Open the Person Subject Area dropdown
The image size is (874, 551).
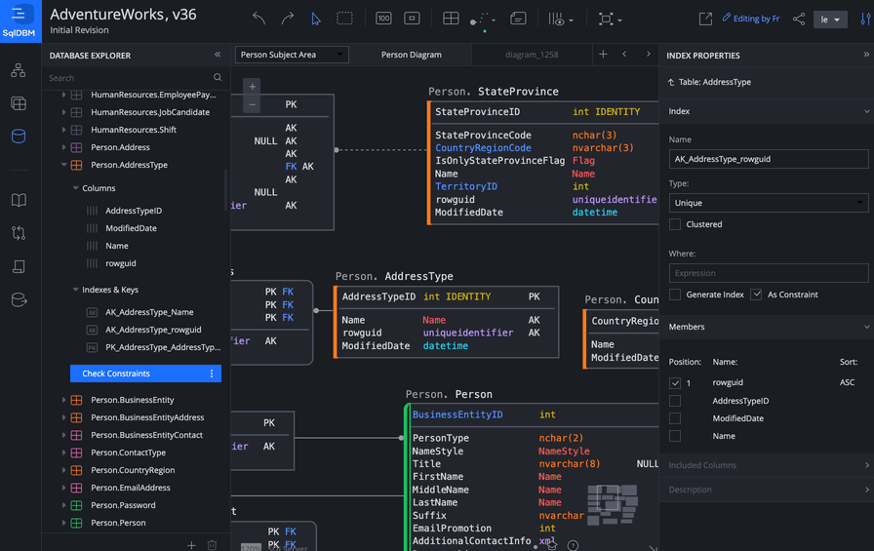coord(292,55)
